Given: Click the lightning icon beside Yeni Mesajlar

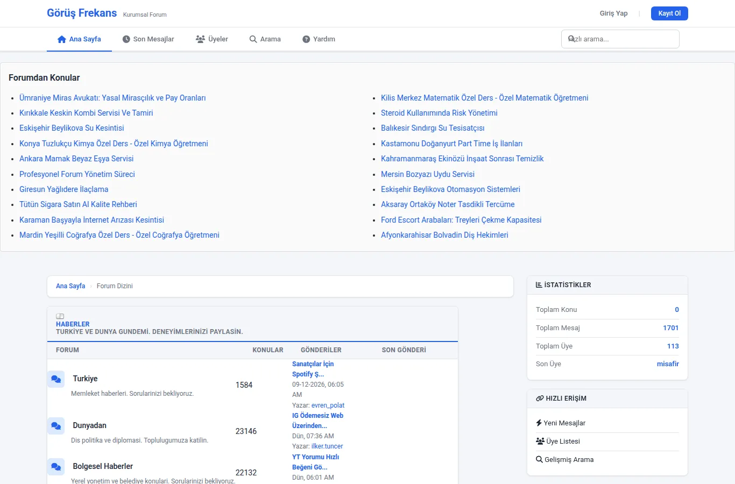Looking at the screenshot, I should coord(539,423).
